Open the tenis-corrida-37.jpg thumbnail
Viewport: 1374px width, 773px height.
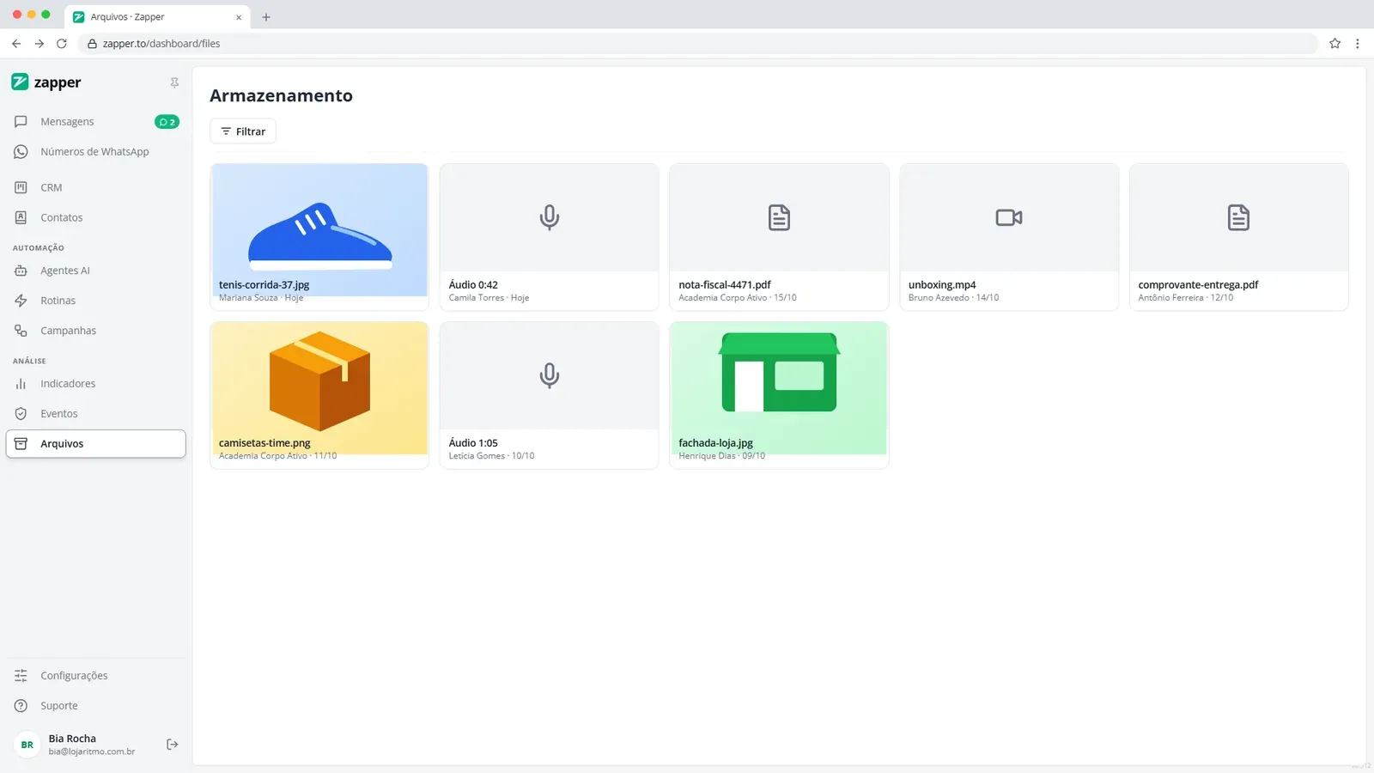click(x=319, y=229)
